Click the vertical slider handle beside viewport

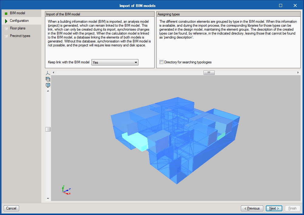48,129
